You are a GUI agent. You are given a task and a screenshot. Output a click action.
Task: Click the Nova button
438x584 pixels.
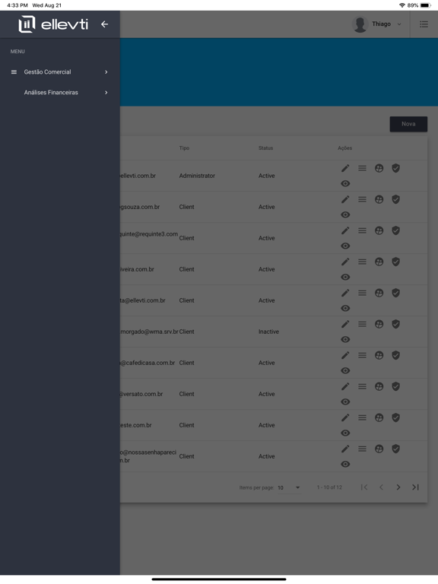(x=408, y=124)
